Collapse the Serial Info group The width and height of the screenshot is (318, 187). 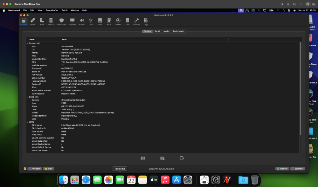click(28, 97)
